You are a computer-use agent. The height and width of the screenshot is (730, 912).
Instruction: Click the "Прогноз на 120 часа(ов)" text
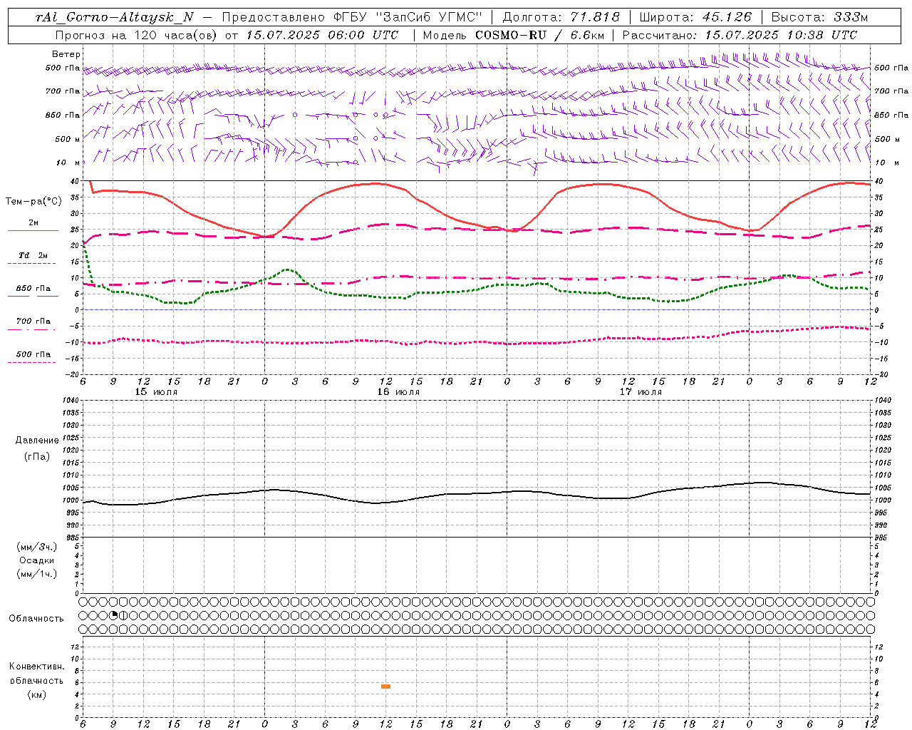(137, 35)
